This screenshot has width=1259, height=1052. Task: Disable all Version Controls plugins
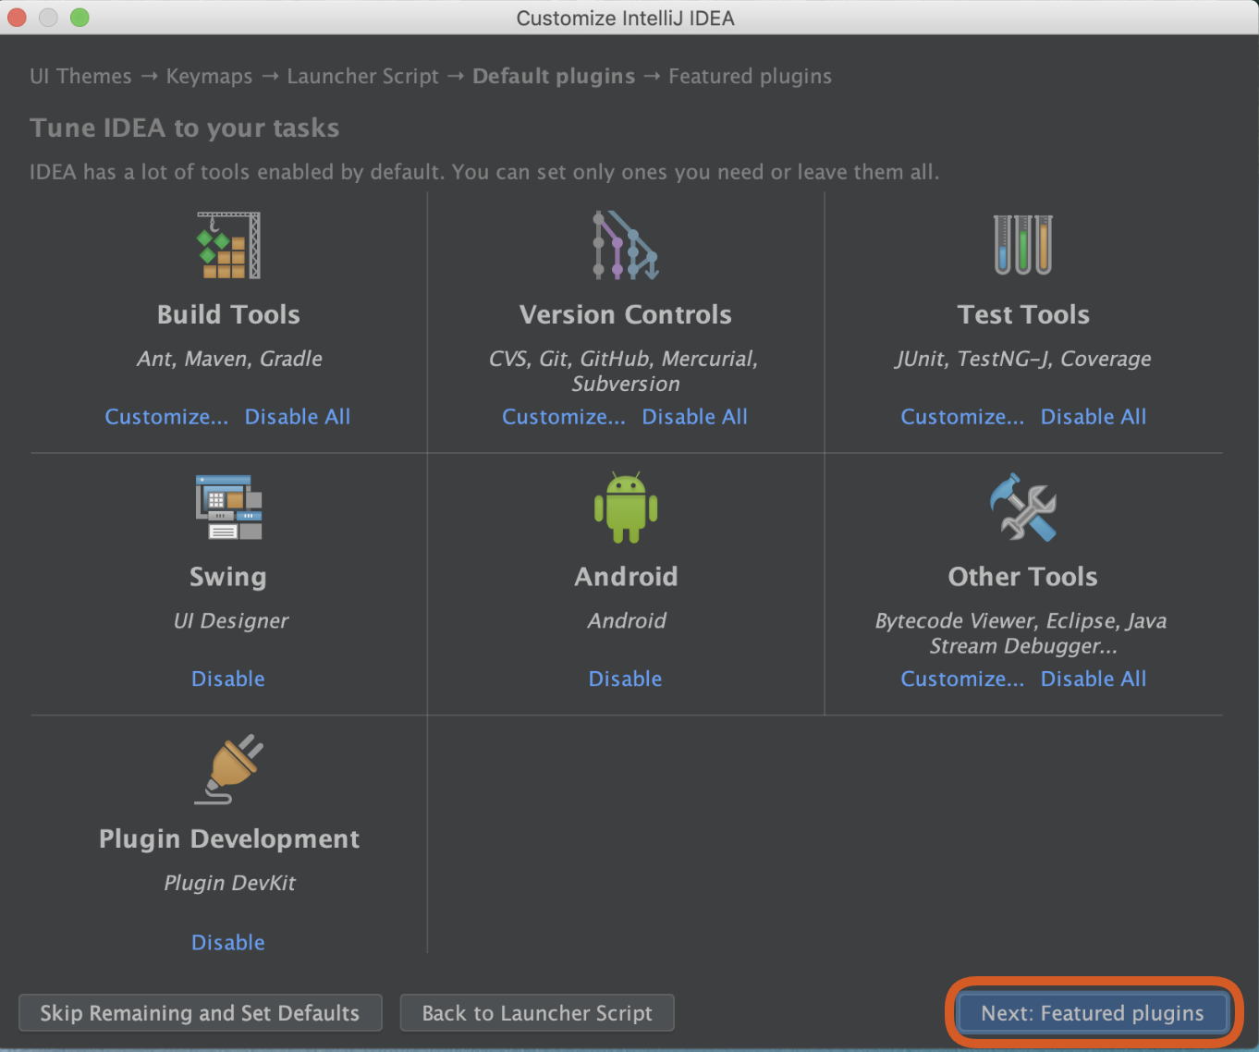(x=695, y=417)
